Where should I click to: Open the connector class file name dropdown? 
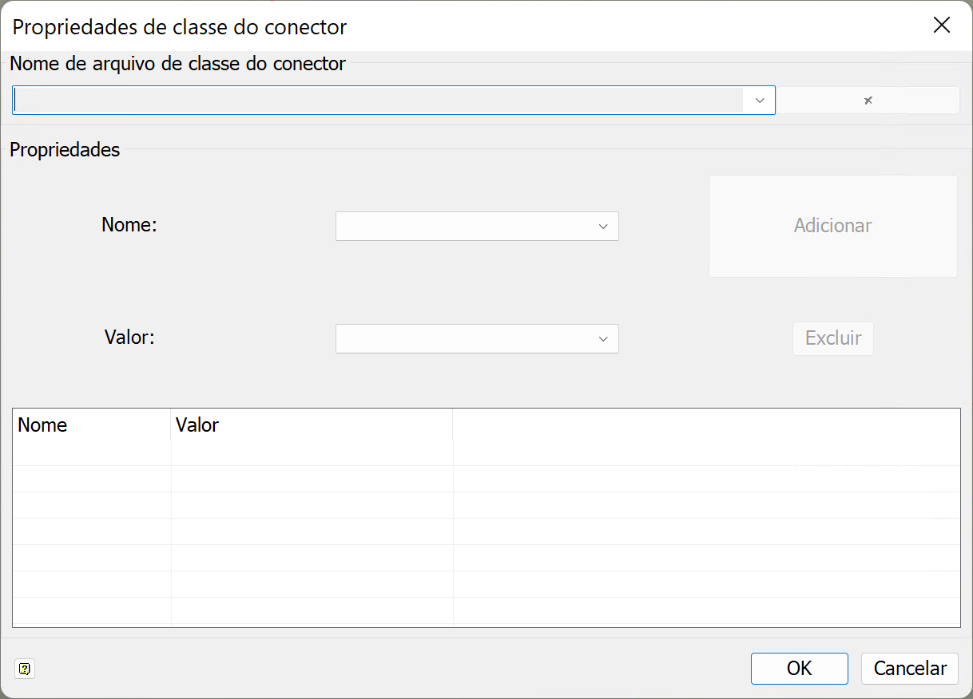(758, 99)
